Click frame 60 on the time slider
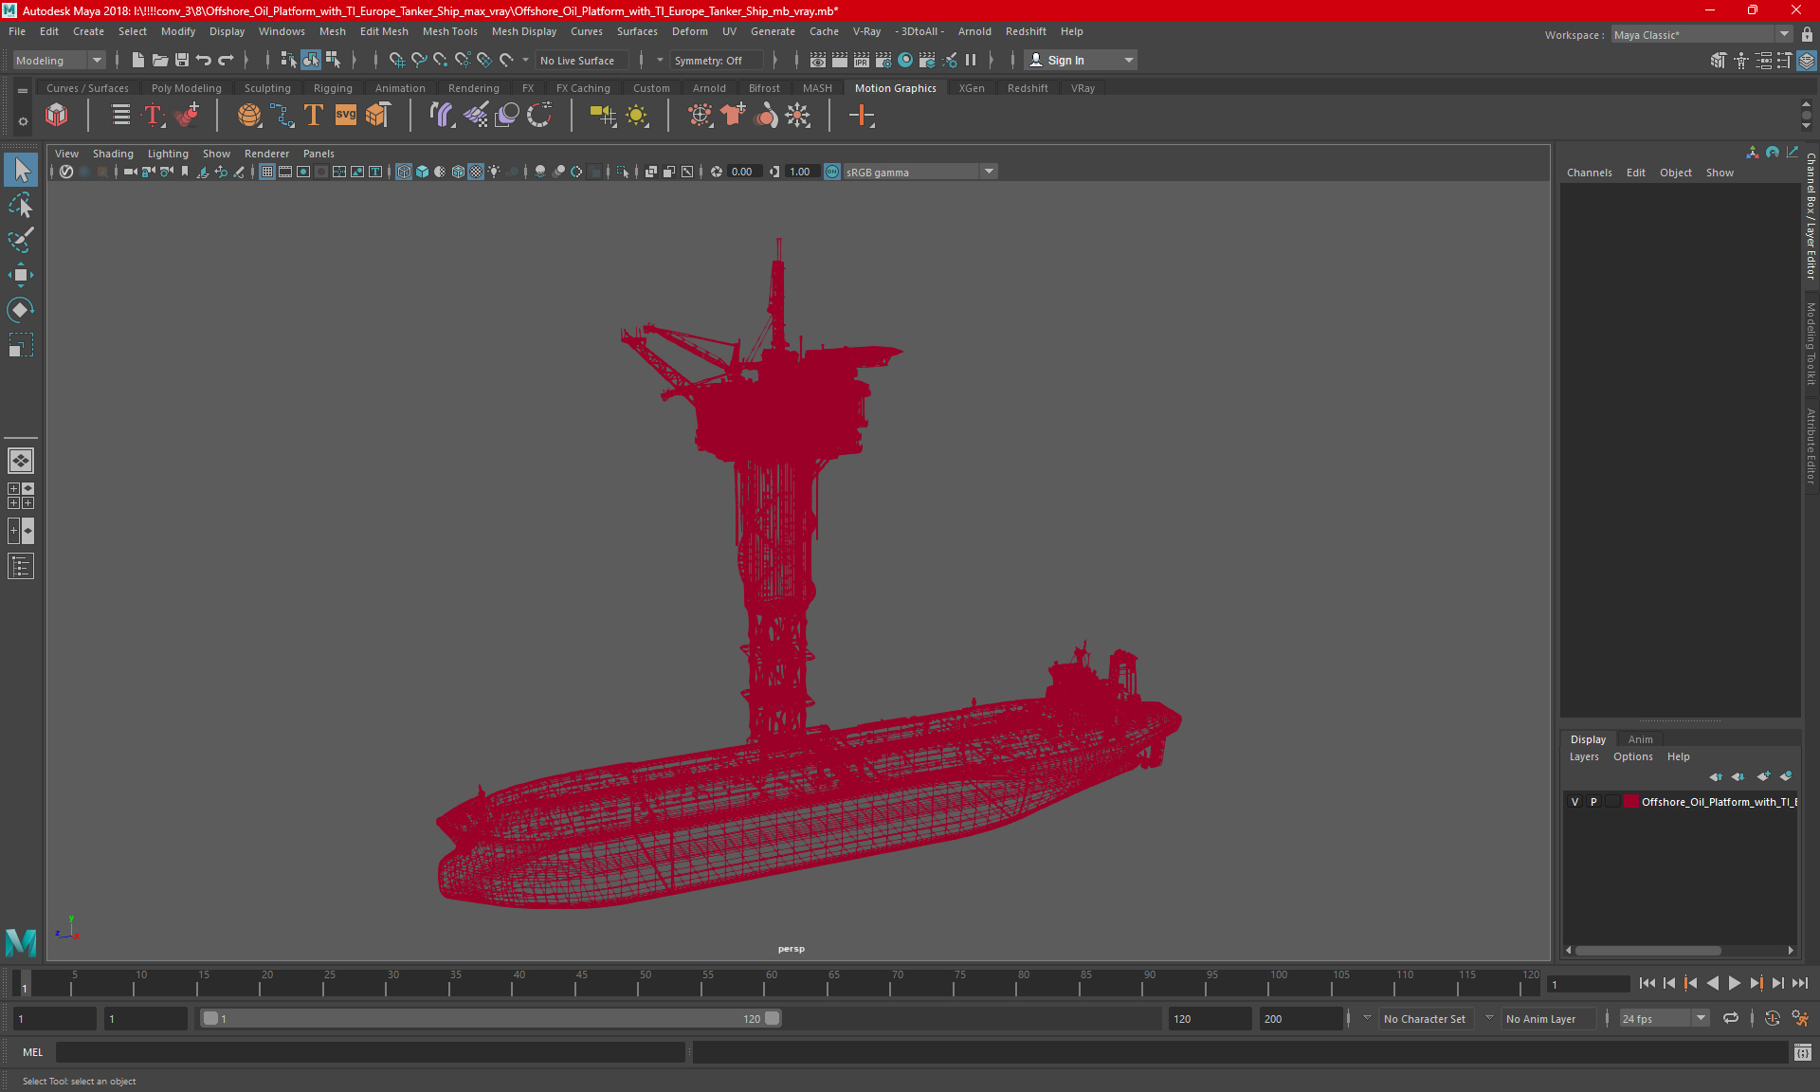 (771, 984)
